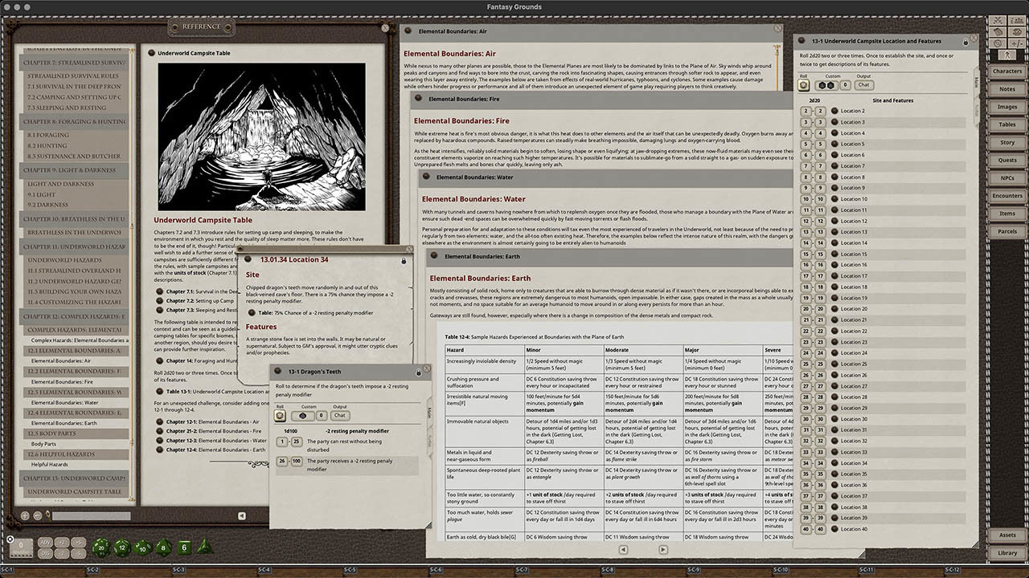1029x578 pixels.
Task: Click the right arrow of Table 12-4's horizontal scrollbar
Action: pyautogui.click(x=662, y=550)
